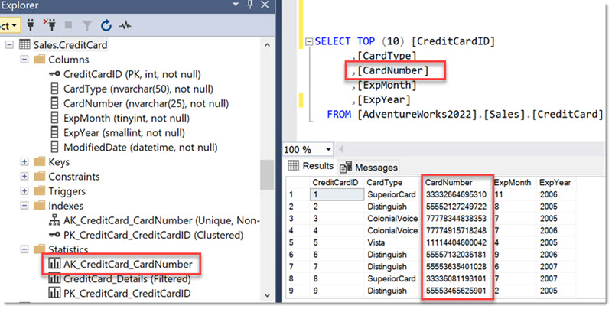Image resolution: width=612 pixels, height=309 pixels.
Task: Expand the Keys folder
Action: [x=25, y=162]
